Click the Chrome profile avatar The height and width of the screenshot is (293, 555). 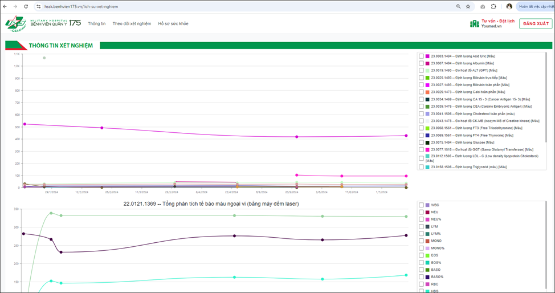click(509, 6)
